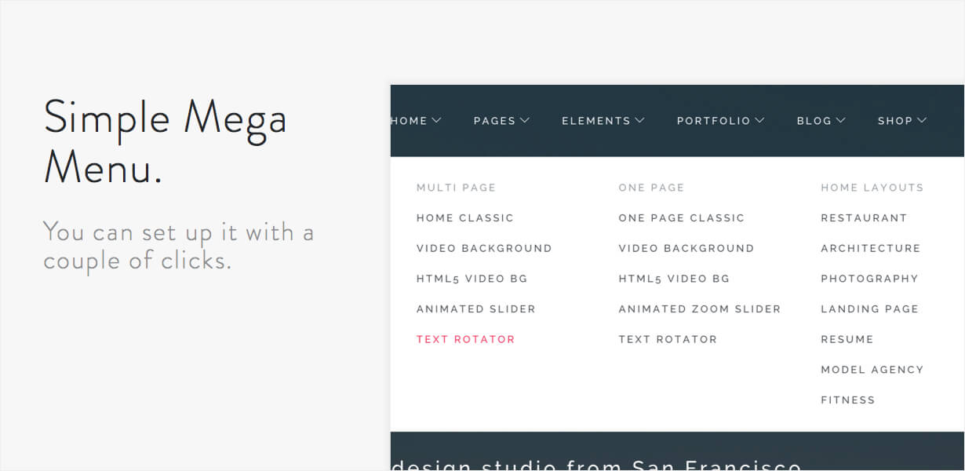Open the Portfolio menu item
965x471 pixels.
point(714,121)
